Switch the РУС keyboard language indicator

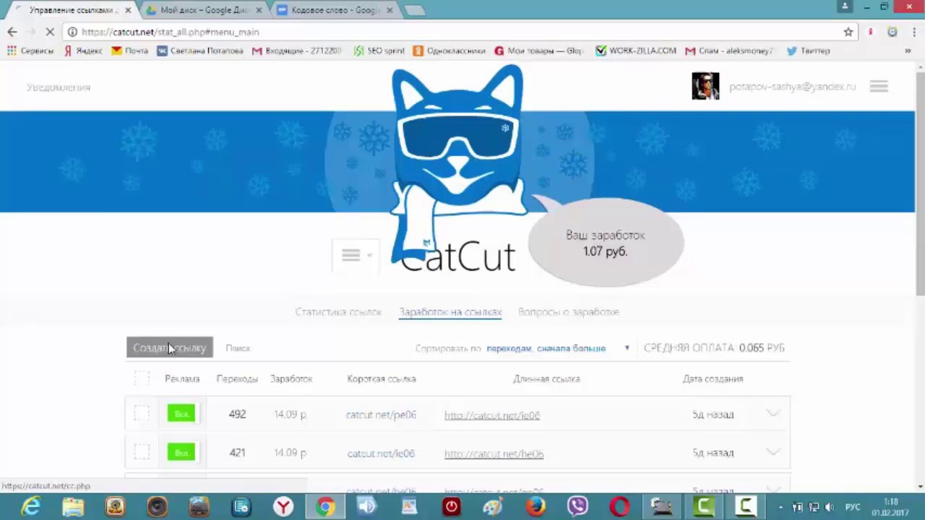(x=853, y=507)
